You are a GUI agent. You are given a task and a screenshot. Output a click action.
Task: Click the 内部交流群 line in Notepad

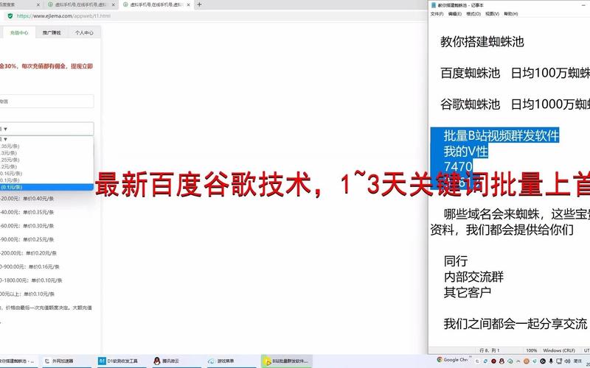coord(473,277)
